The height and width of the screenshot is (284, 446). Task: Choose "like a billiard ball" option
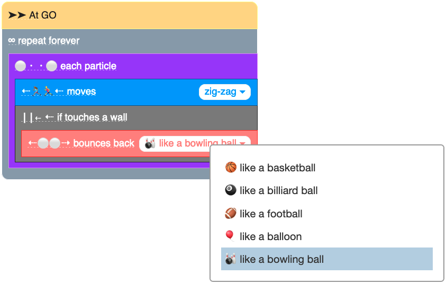pos(278,190)
